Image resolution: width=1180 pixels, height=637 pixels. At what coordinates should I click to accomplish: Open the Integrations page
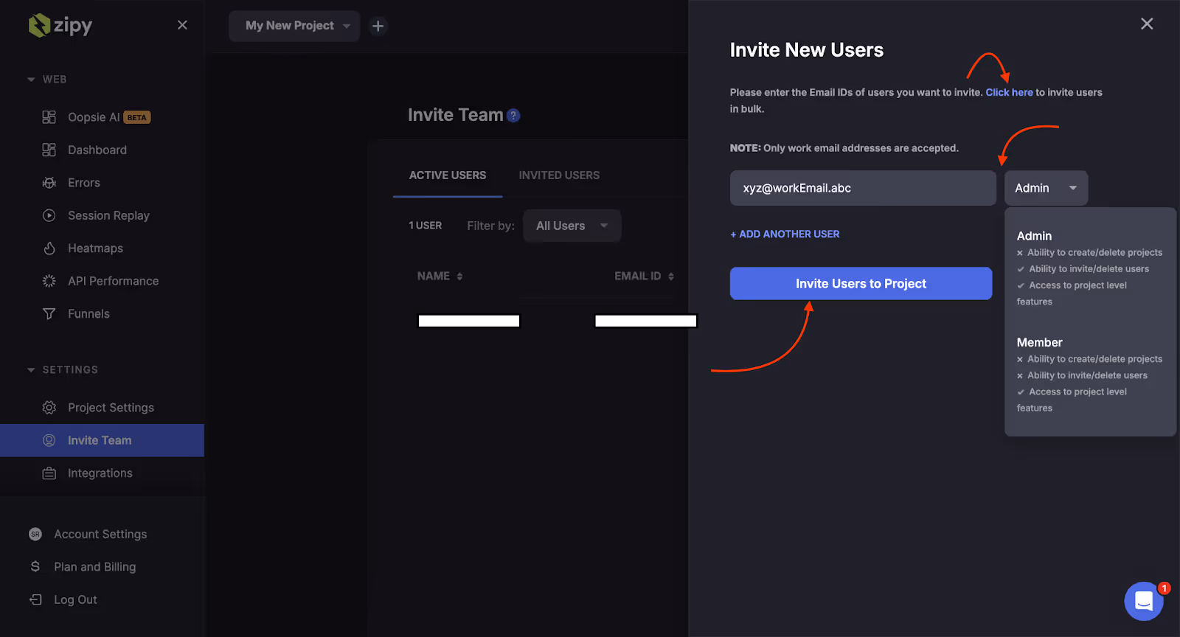100,473
